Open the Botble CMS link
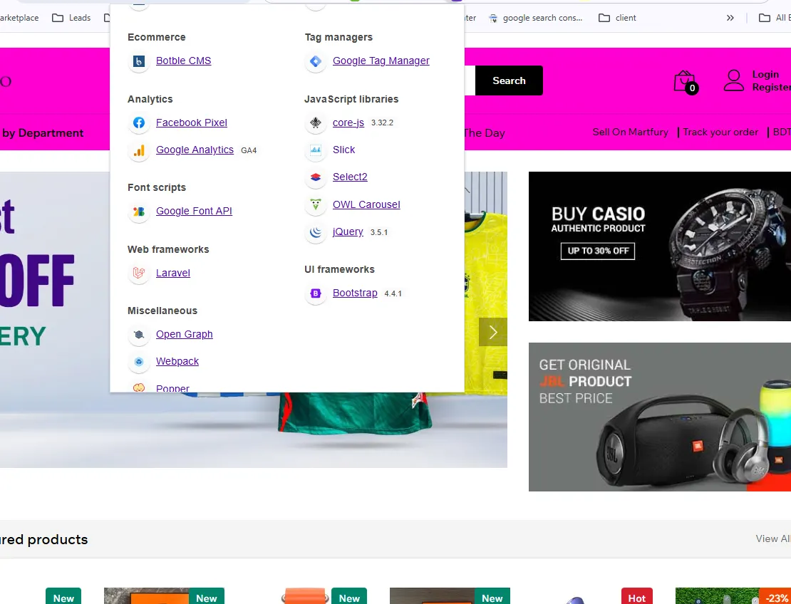This screenshot has height=604, width=791. click(184, 61)
